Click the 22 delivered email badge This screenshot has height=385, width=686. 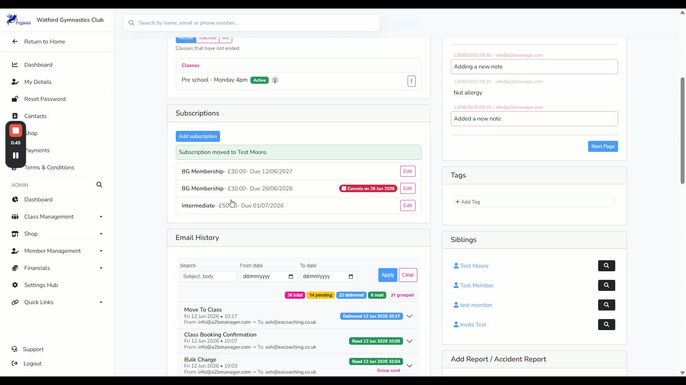351,295
